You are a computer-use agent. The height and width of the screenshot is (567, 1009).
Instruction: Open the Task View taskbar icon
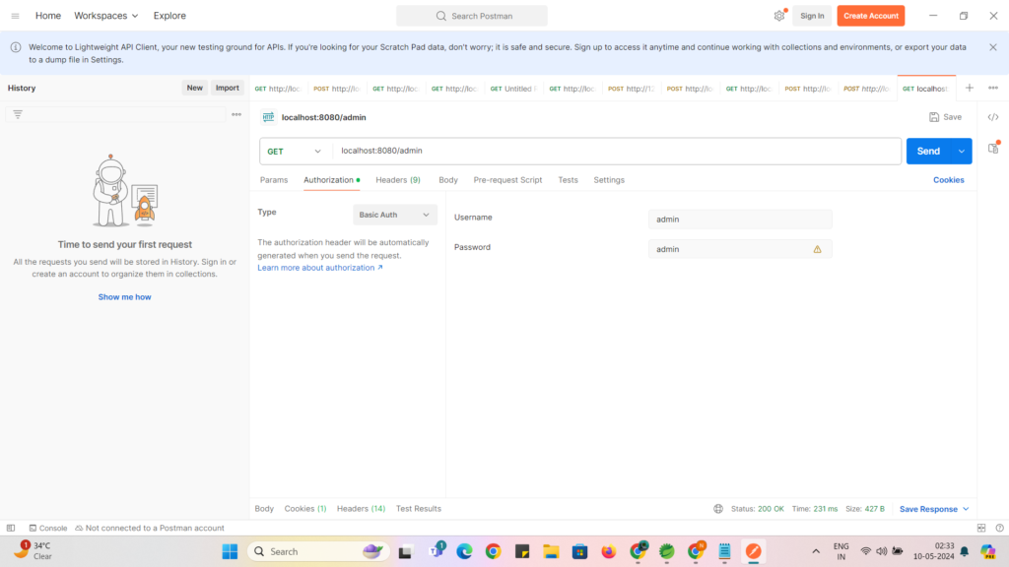point(405,551)
